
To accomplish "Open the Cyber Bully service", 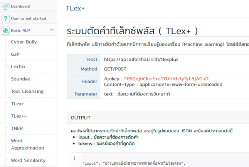I will click(24, 42).
